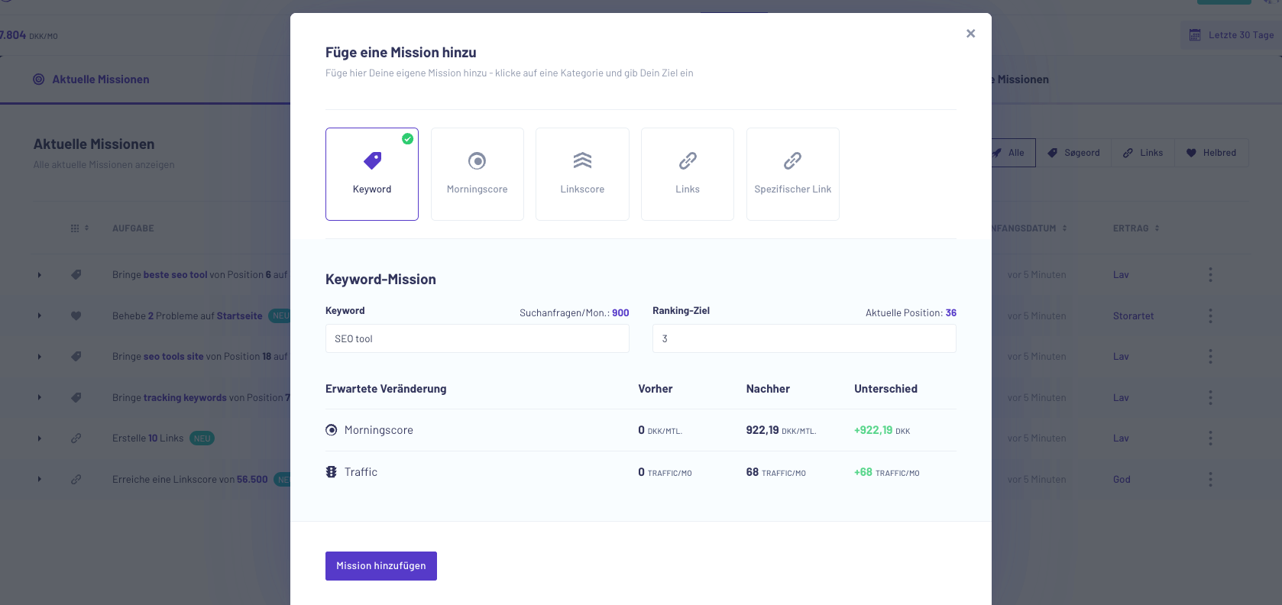1282x605 pixels.
Task: Filter missions by Links
Action: coord(1143,153)
